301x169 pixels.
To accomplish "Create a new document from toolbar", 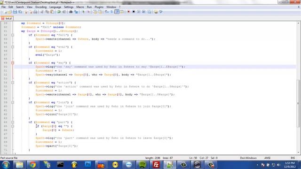I will [x=5, y=12].
